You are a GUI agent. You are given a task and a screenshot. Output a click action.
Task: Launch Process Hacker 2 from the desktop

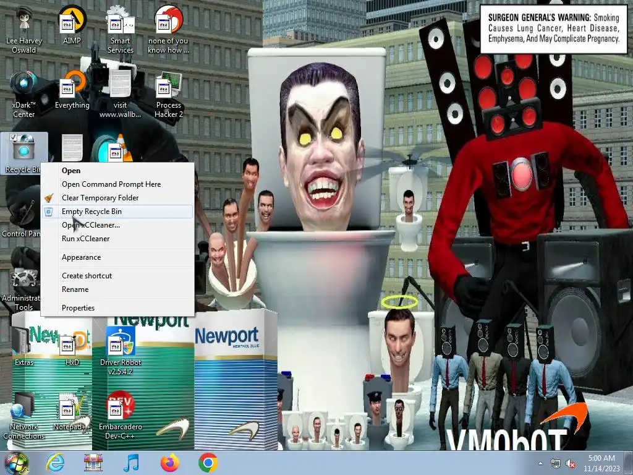(x=168, y=95)
